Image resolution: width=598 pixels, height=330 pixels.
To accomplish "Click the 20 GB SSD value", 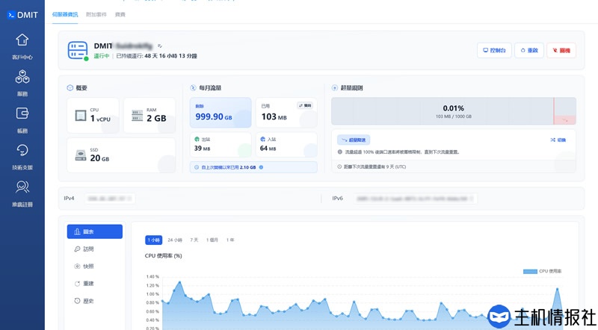I will coord(99,158).
